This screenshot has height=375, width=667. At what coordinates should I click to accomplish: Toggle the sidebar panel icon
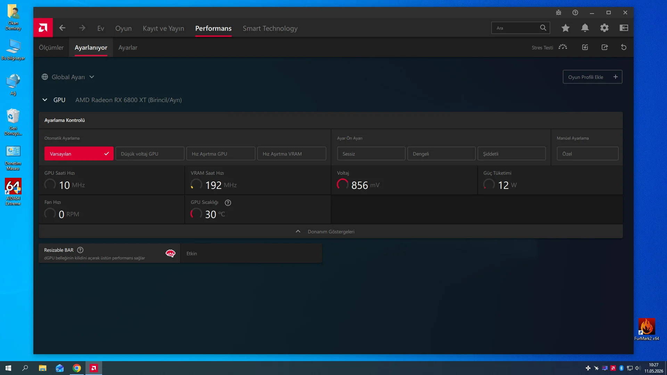[624, 28]
